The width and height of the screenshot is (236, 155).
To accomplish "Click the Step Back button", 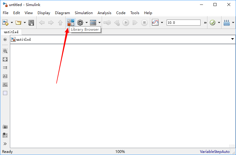I will pos(117,23).
